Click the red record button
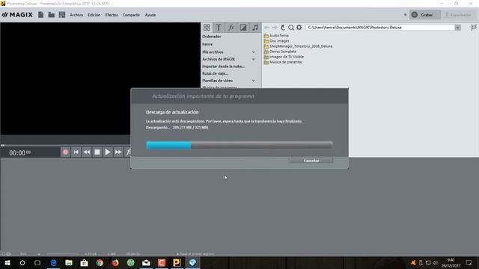 [x=65, y=152]
